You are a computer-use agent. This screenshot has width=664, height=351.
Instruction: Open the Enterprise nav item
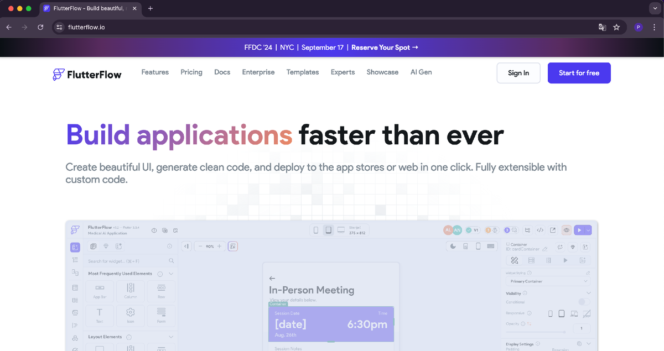(x=258, y=72)
